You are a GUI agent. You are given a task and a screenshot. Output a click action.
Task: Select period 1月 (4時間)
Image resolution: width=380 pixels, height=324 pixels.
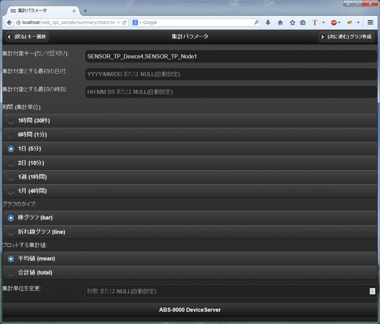tap(190, 191)
